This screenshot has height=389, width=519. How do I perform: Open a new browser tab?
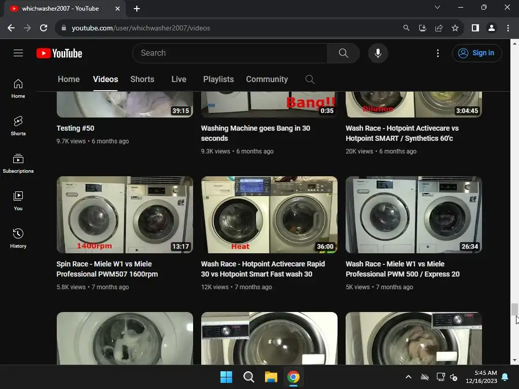tap(137, 9)
